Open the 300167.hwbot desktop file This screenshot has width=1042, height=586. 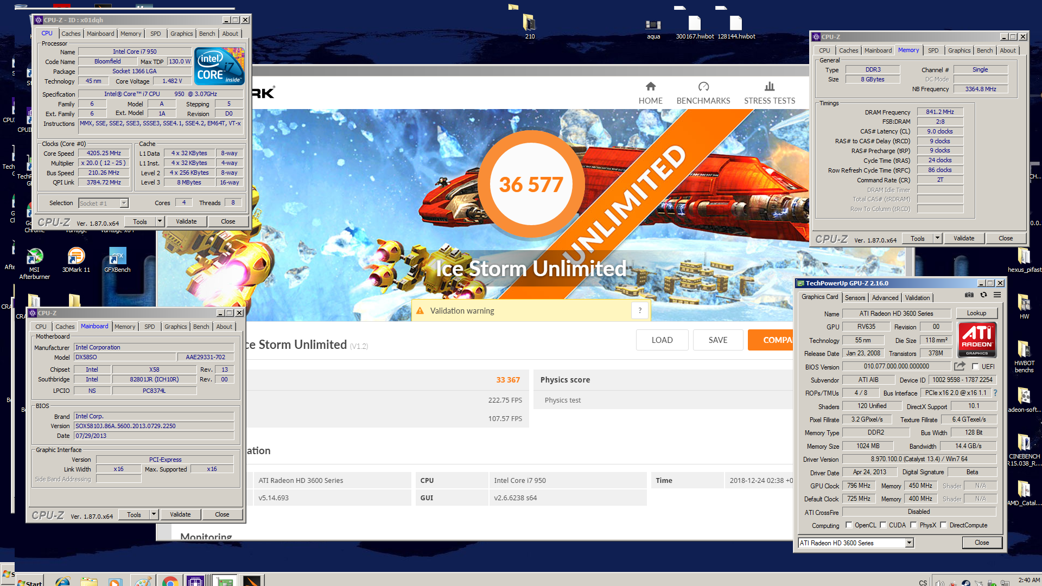click(x=695, y=27)
